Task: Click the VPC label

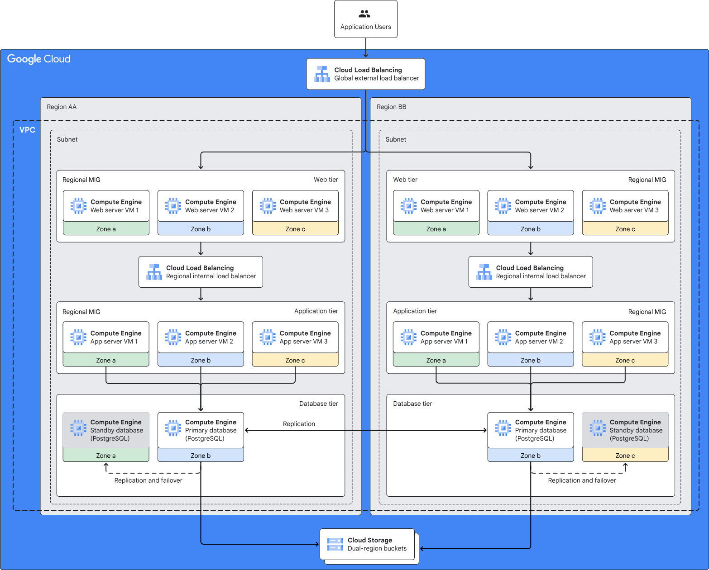Action: point(27,130)
